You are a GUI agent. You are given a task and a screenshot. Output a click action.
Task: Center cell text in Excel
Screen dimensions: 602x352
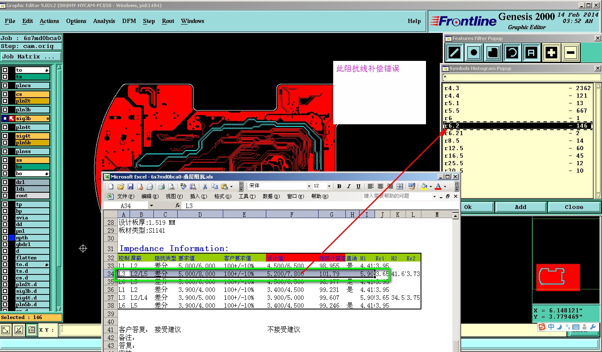point(380,186)
